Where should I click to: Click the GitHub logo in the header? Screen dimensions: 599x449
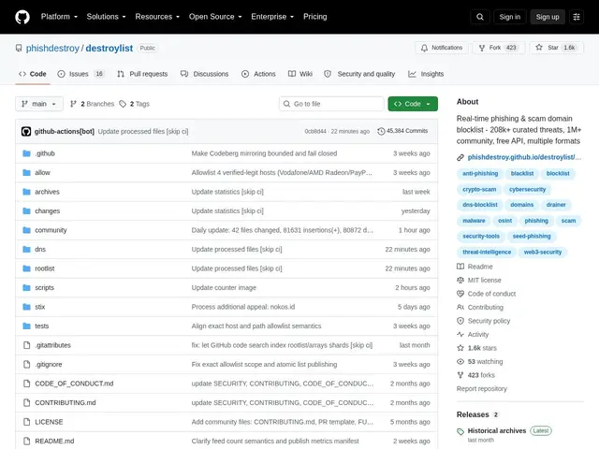click(22, 17)
